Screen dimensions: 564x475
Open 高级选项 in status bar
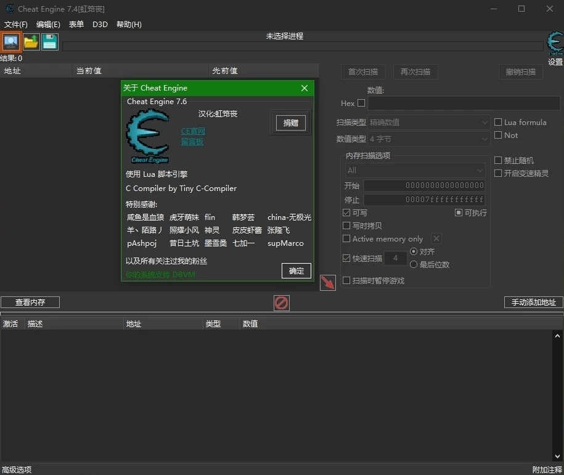coord(17,469)
